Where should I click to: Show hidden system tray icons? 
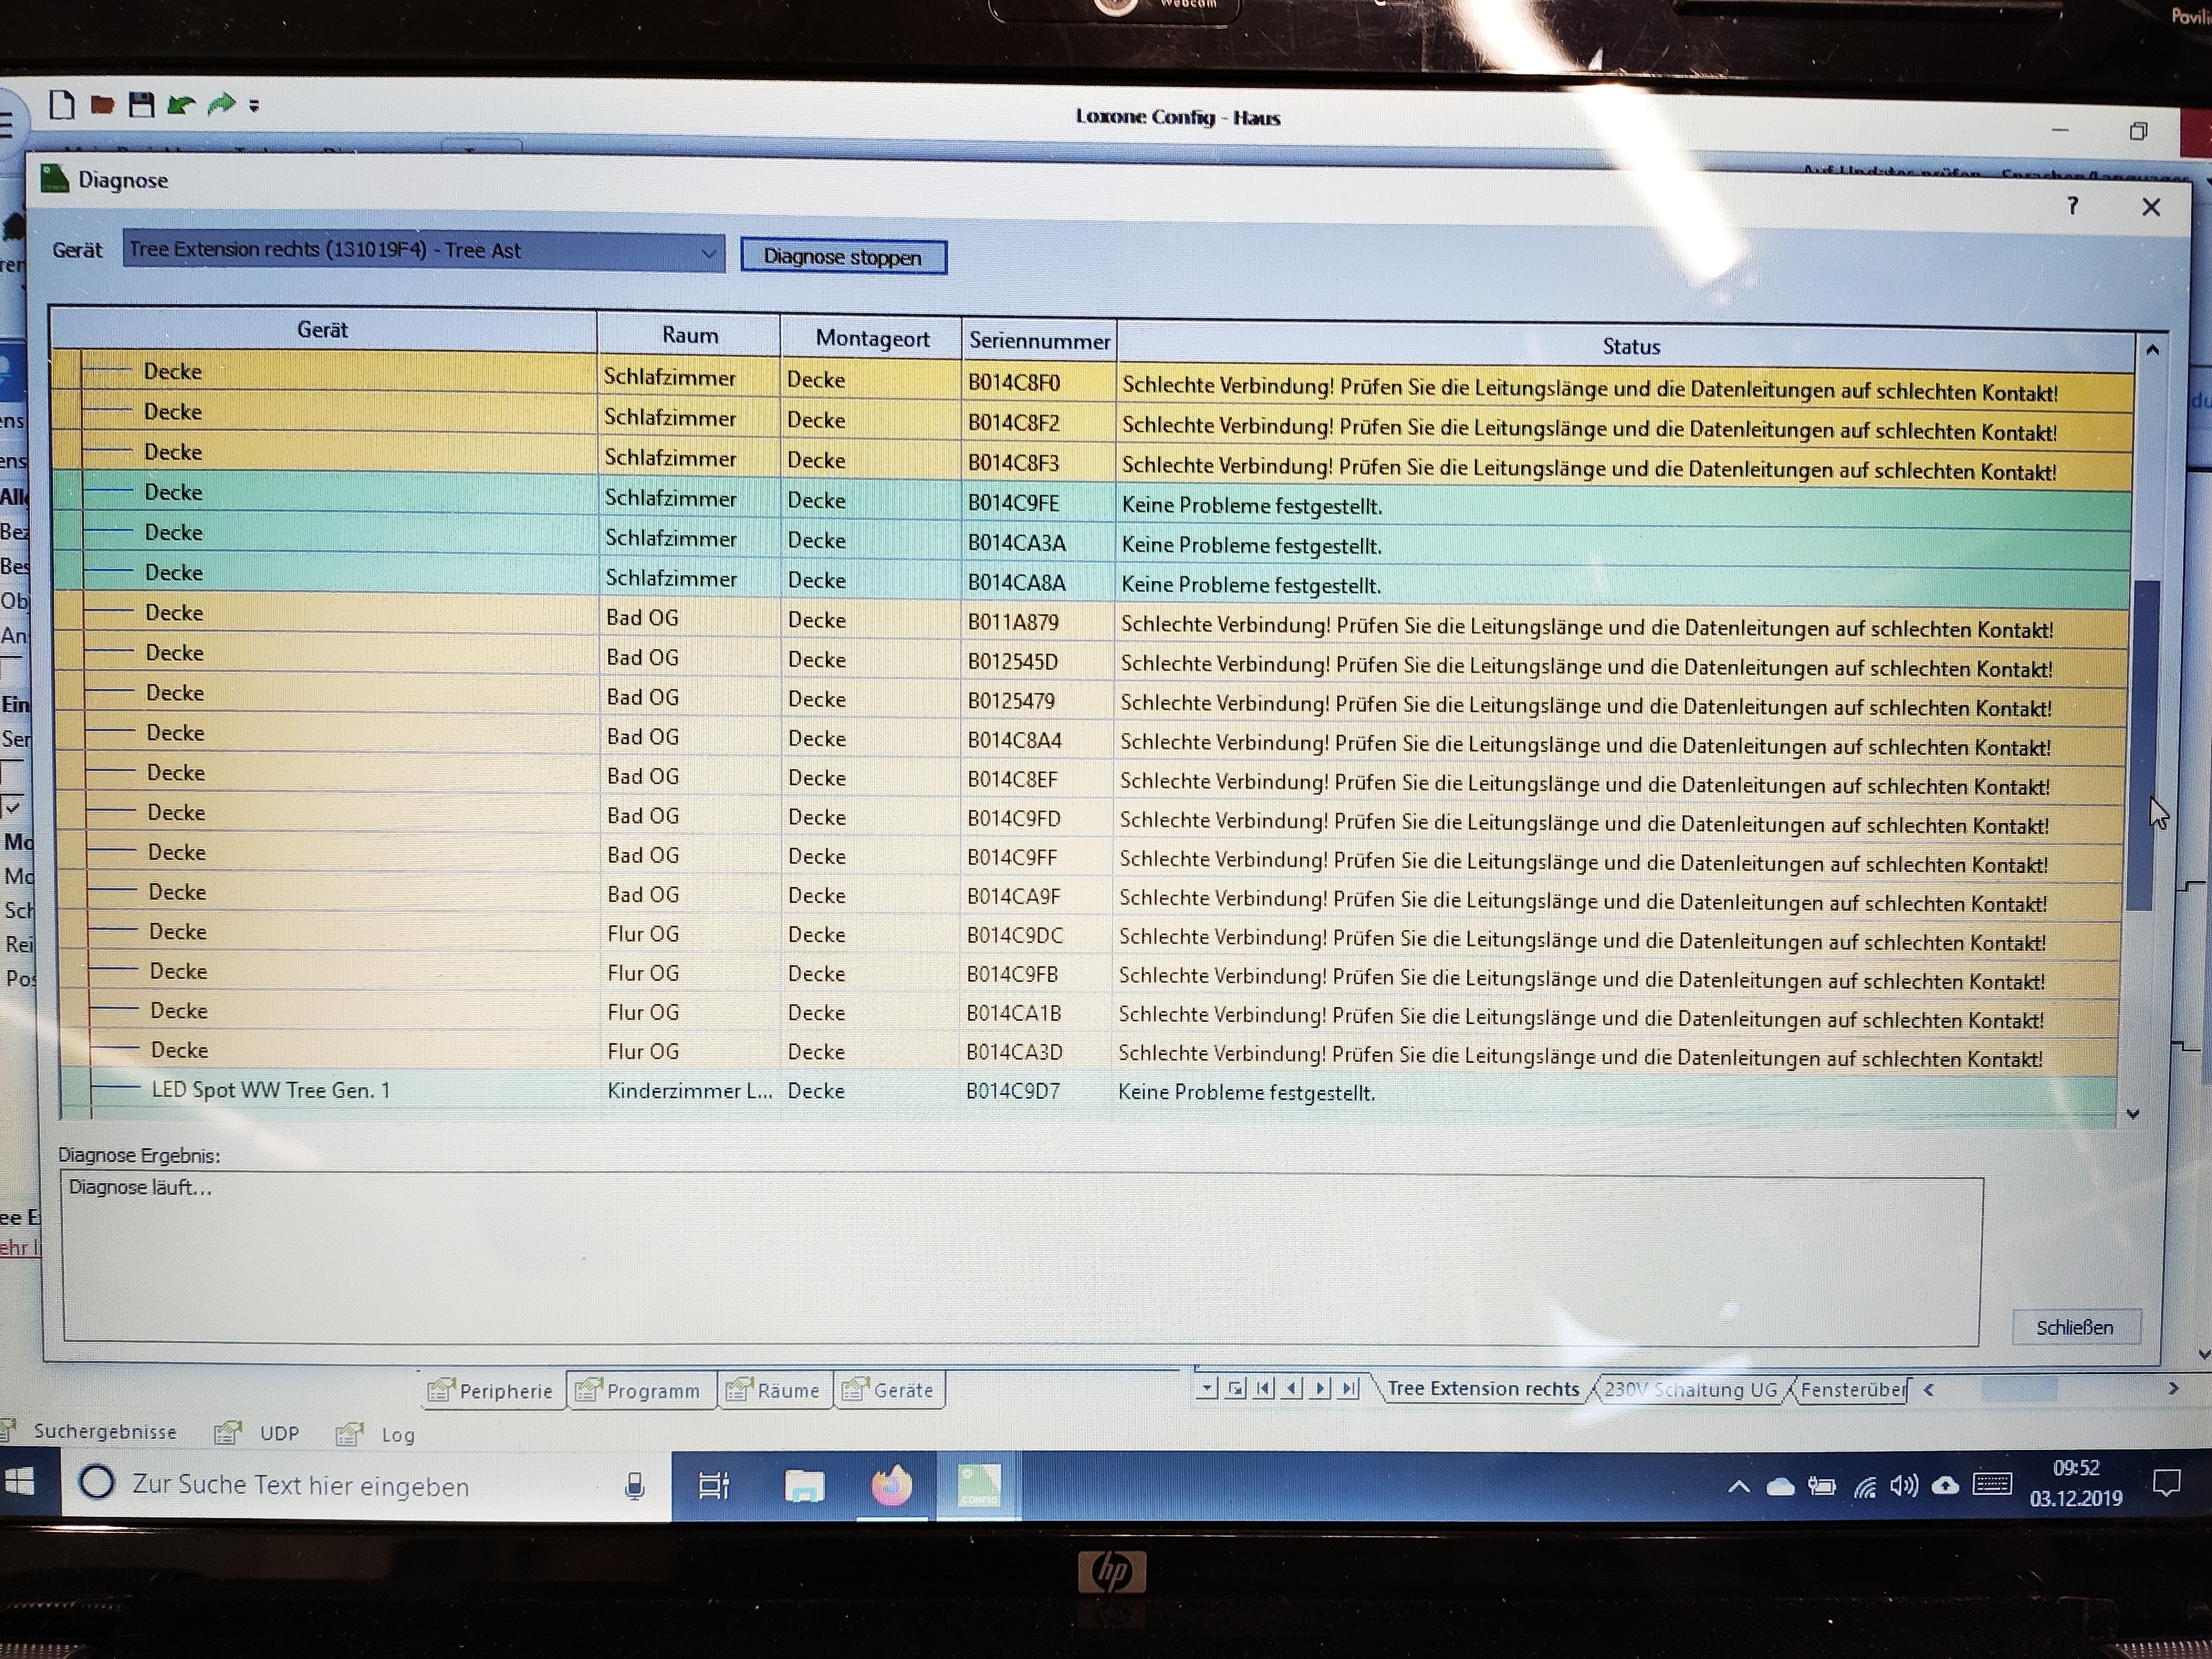tap(1739, 1486)
